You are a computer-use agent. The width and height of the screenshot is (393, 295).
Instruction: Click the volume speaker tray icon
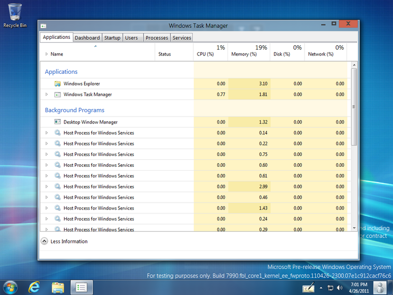(x=340, y=287)
